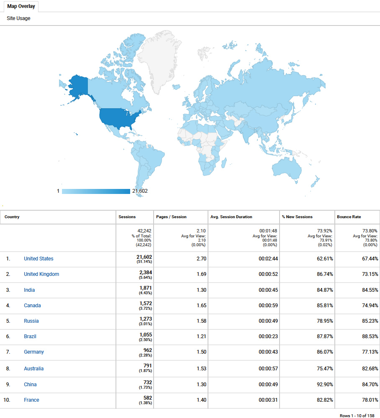Sort by % New Sessions header

click(297, 217)
